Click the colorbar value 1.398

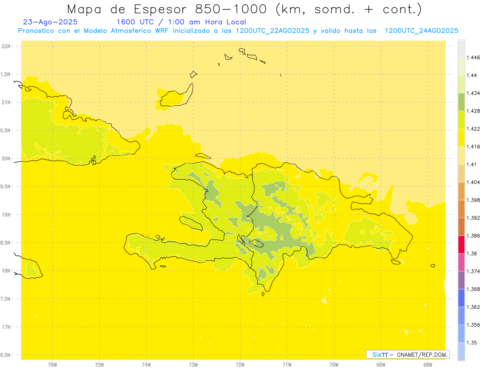(x=474, y=200)
